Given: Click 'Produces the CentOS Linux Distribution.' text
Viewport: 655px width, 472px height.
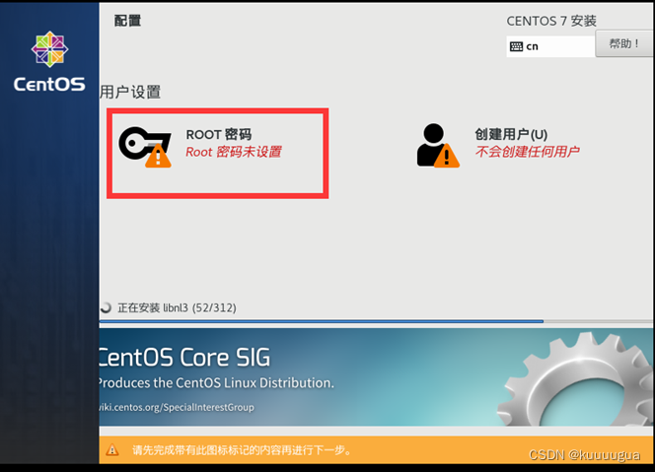Looking at the screenshot, I should [216, 382].
